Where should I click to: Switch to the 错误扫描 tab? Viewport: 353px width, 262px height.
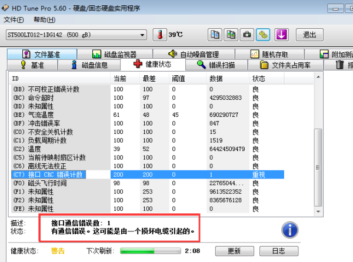(x=217, y=65)
